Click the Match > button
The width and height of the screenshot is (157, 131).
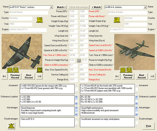61,7
